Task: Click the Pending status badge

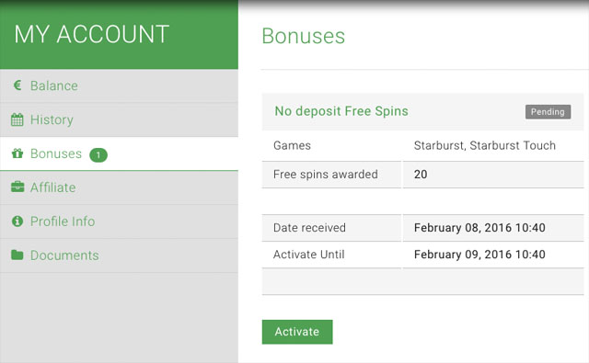Action: coord(548,112)
